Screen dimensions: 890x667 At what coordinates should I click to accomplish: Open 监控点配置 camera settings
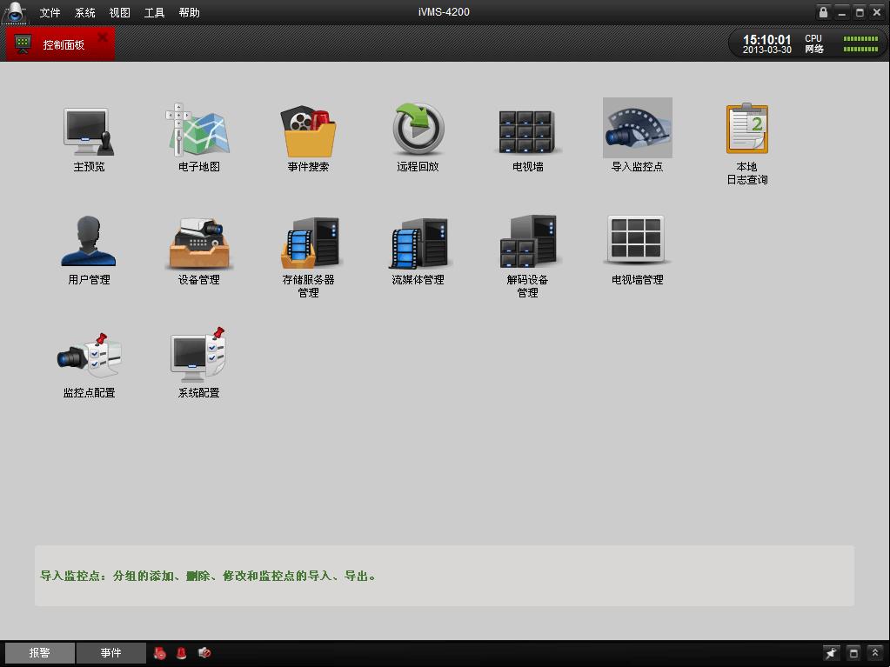(x=89, y=357)
